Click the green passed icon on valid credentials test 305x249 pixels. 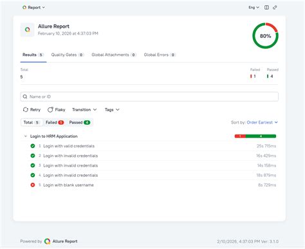33,146
